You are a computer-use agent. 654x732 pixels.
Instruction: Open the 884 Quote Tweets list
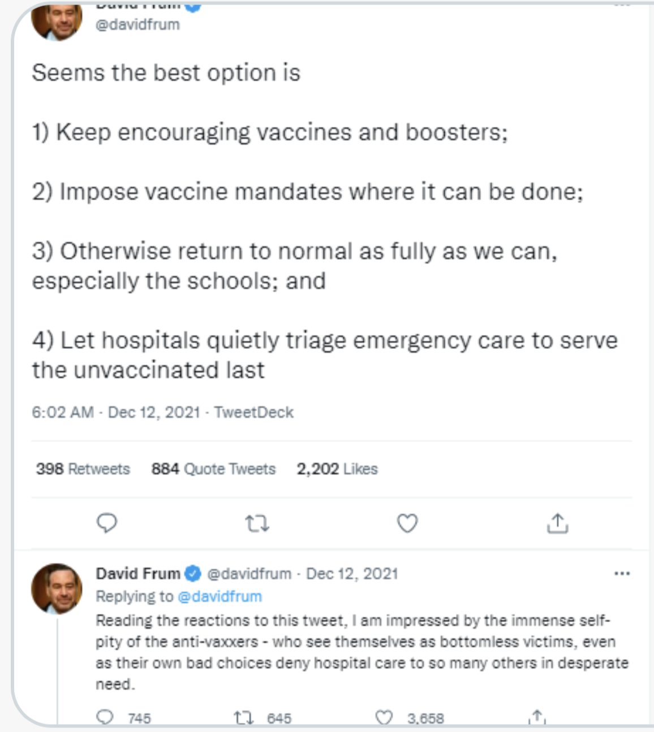213,469
